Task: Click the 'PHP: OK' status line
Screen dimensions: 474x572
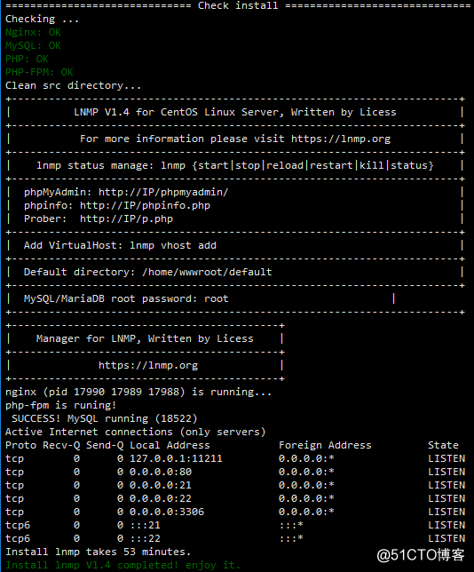Action: [27, 60]
